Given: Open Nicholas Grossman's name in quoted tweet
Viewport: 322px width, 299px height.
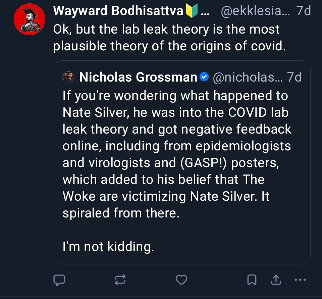Looking at the screenshot, I should [x=138, y=78].
